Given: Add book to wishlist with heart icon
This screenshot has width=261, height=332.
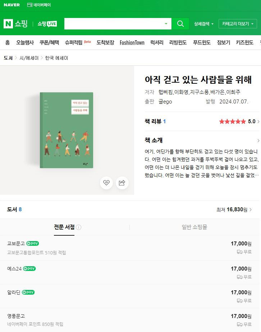Looking at the screenshot, I should click(106, 183).
